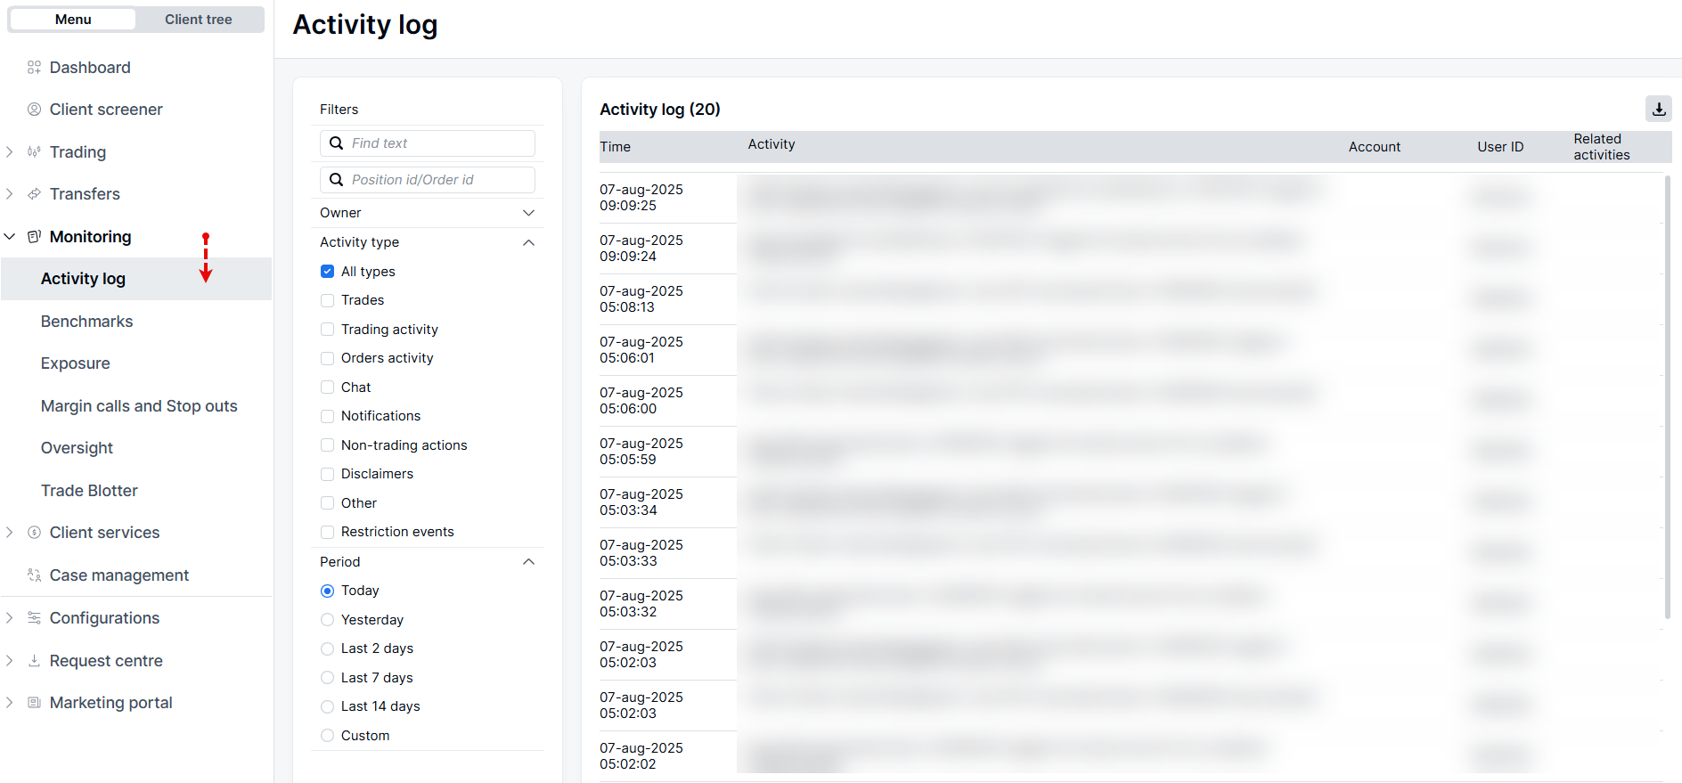Screen dimensions: 1682x783
Task: Click the download activity log icon
Action: (1658, 109)
